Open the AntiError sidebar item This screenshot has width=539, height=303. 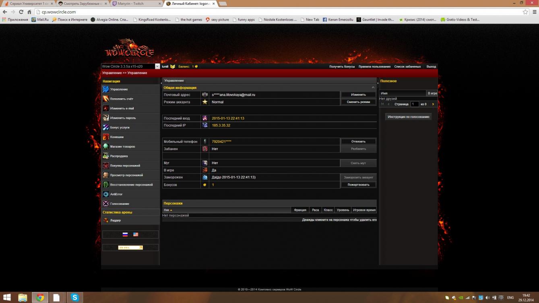116,194
